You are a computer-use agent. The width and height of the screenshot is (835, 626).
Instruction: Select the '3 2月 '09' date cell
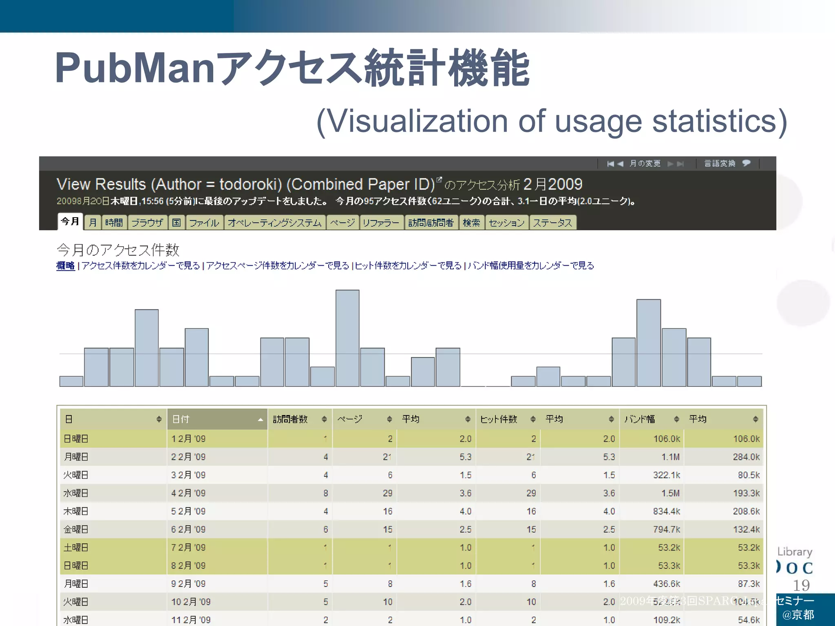pos(217,475)
